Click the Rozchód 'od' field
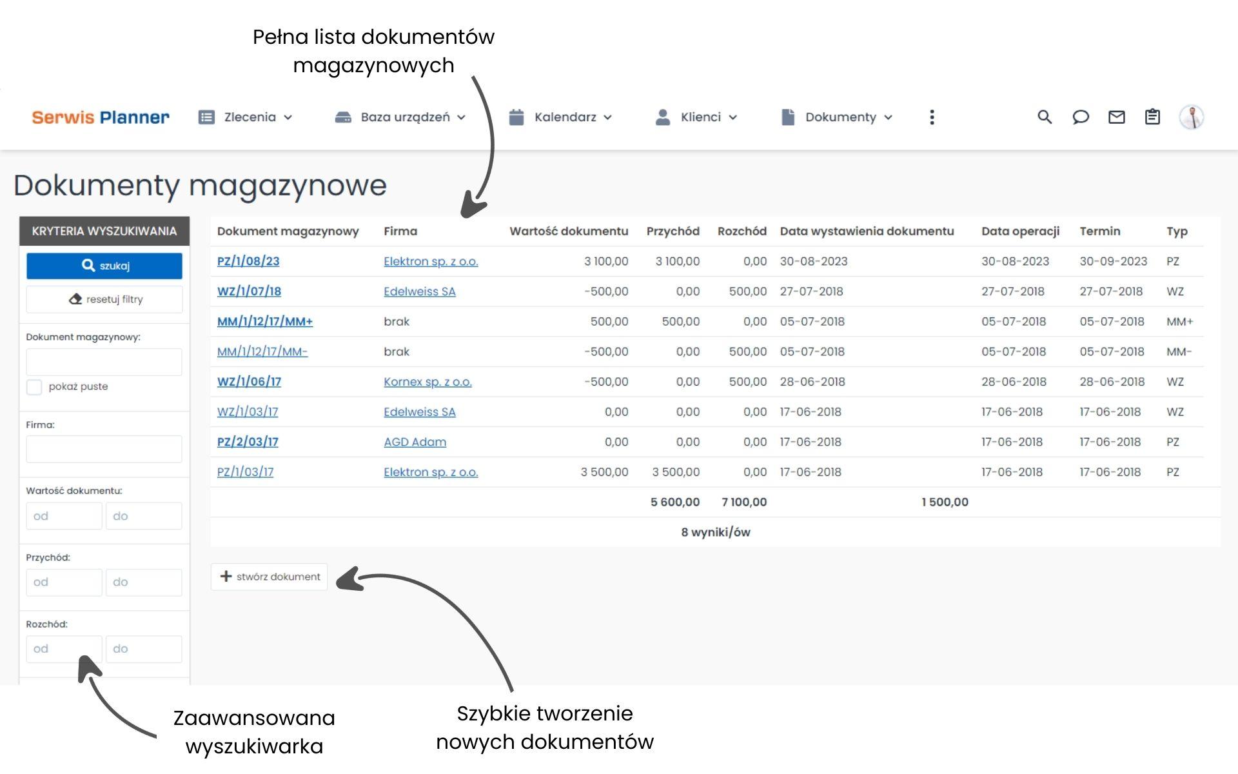1238x774 pixels. [64, 649]
